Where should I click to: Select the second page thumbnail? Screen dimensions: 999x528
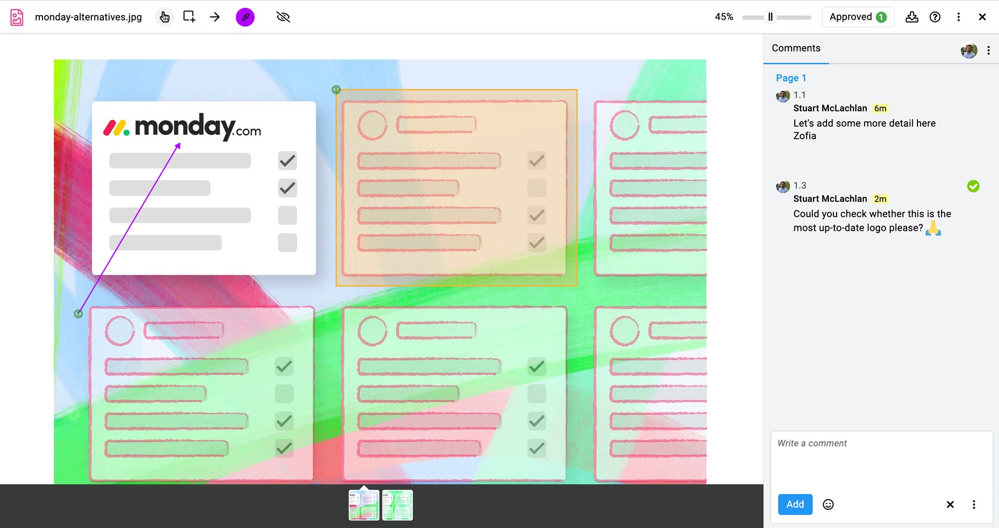pos(397,505)
